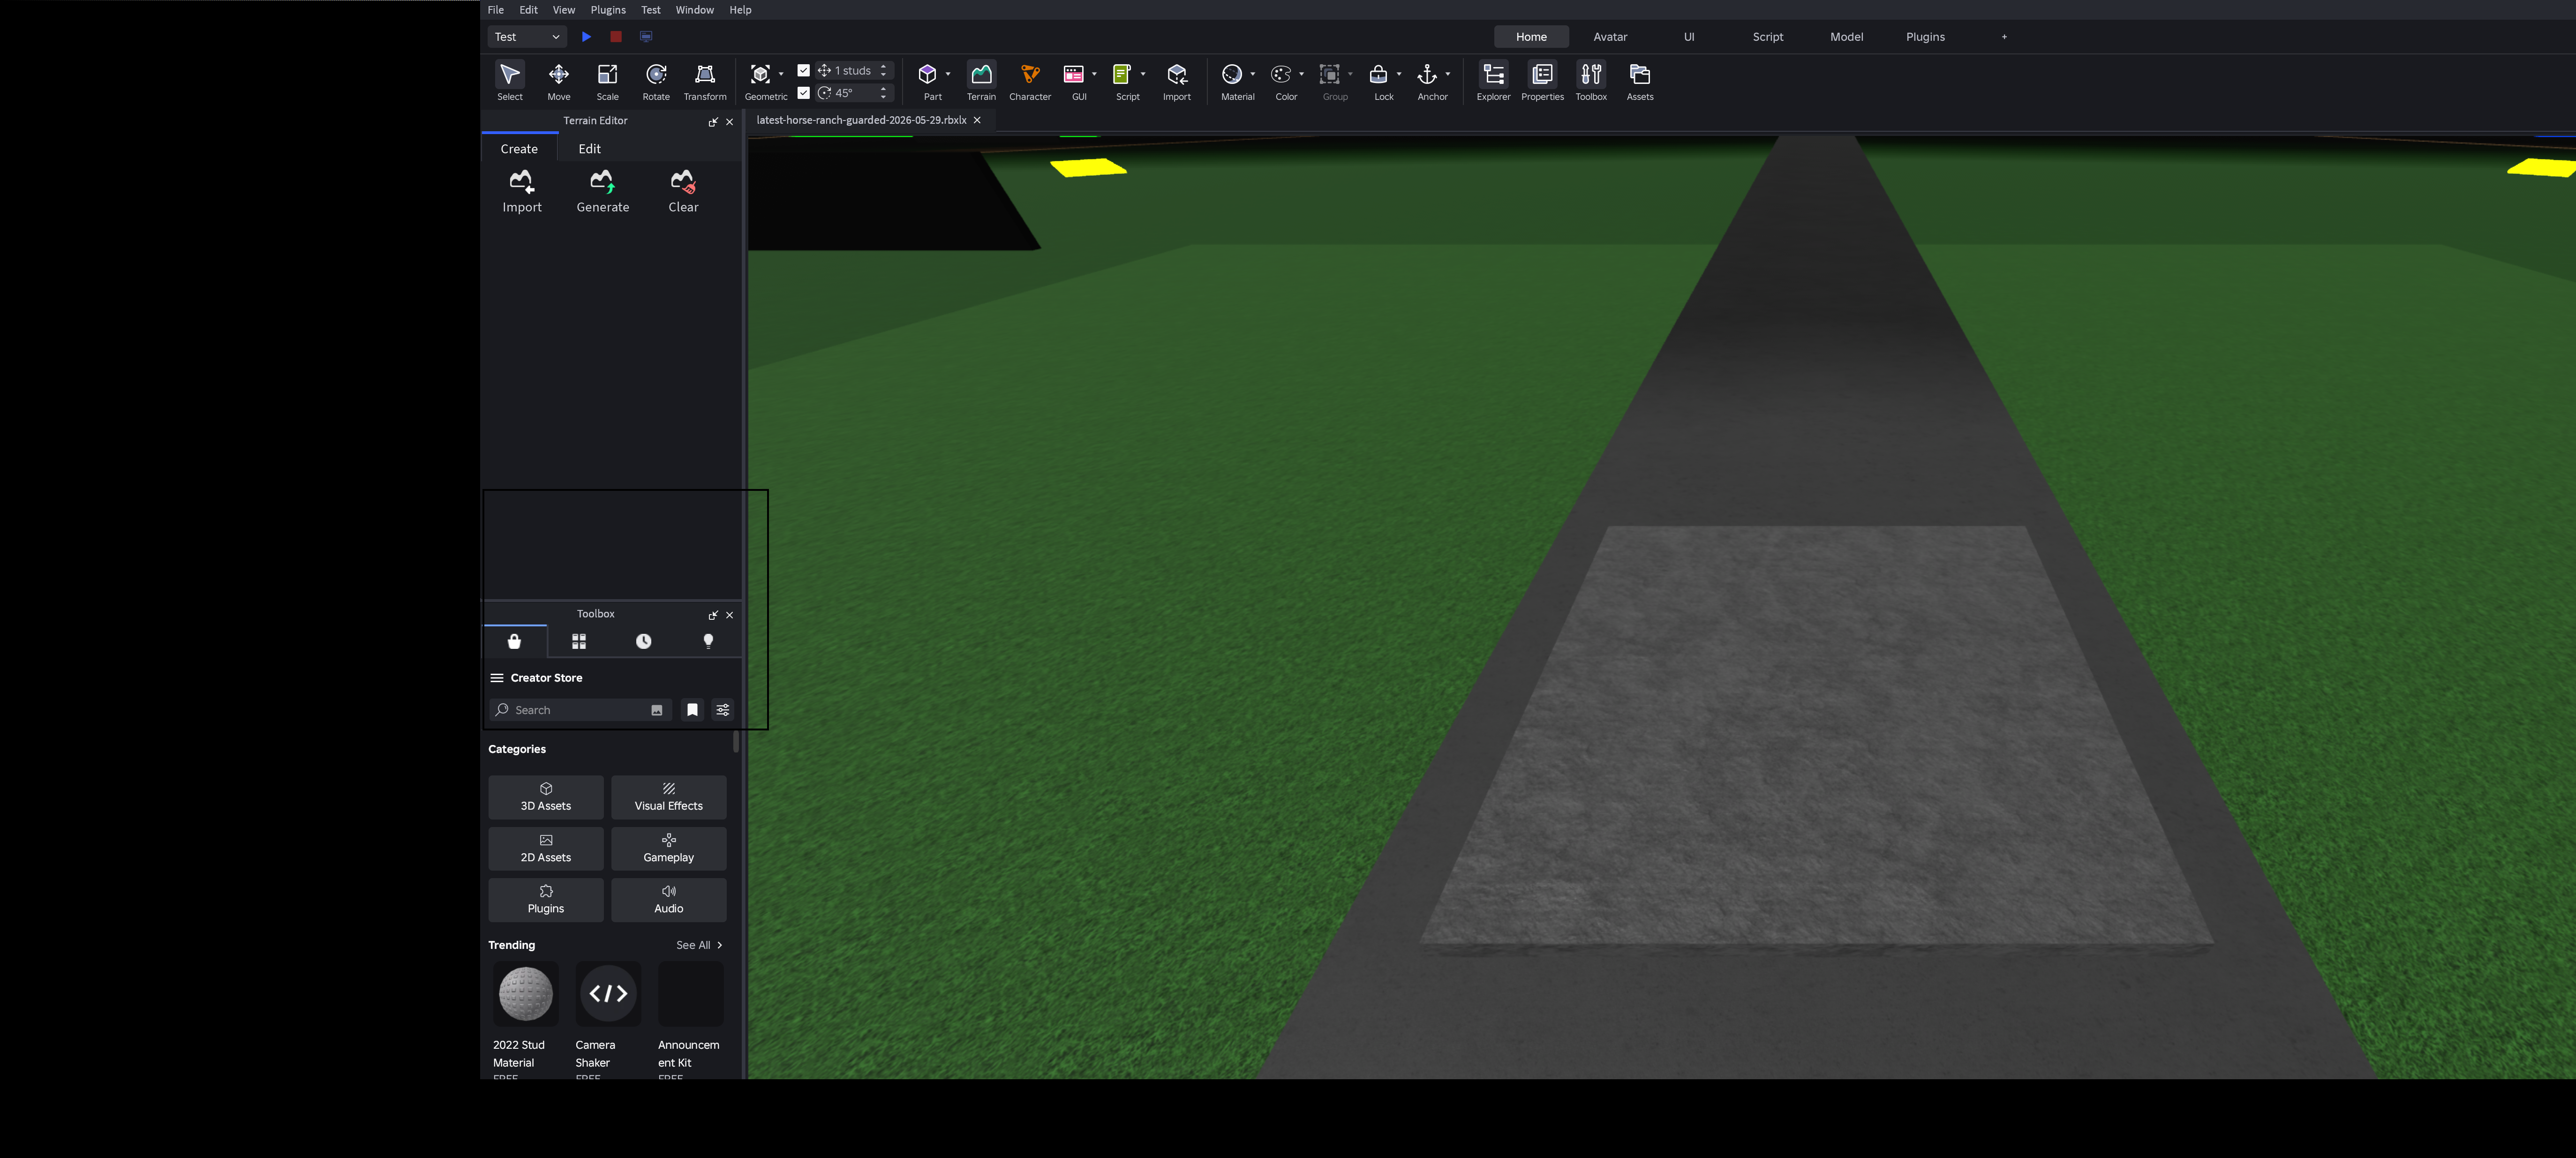Toggle the Terrain editor button
Image resolution: width=2576 pixels, height=1158 pixels.
point(981,81)
